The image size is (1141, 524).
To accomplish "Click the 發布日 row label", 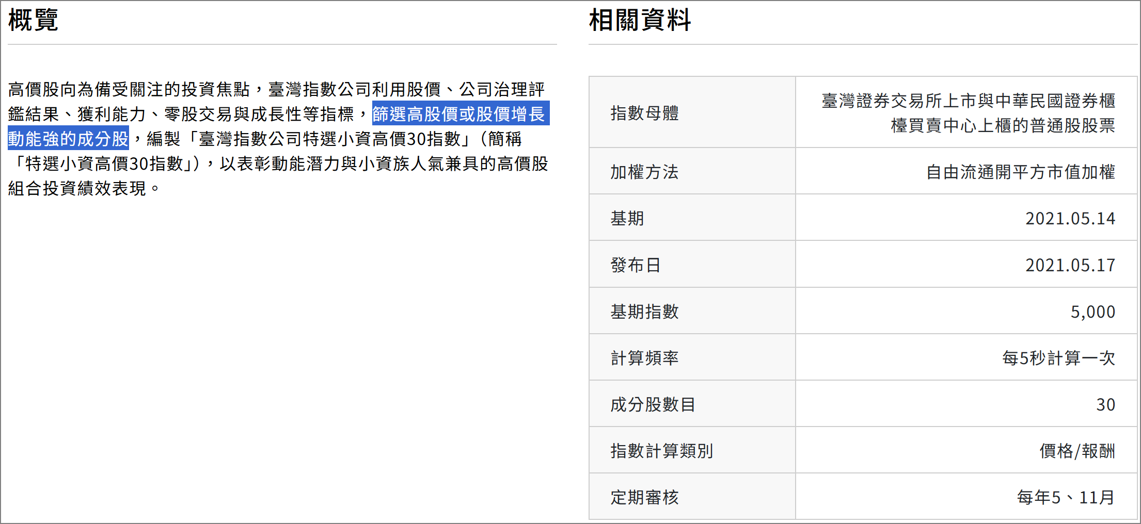I will (x=636, y=265).
